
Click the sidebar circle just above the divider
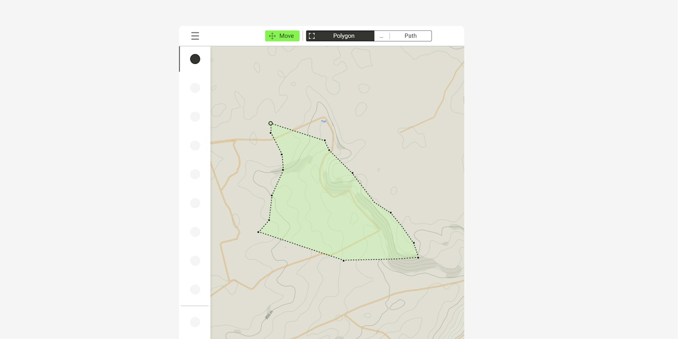(195, 289)
